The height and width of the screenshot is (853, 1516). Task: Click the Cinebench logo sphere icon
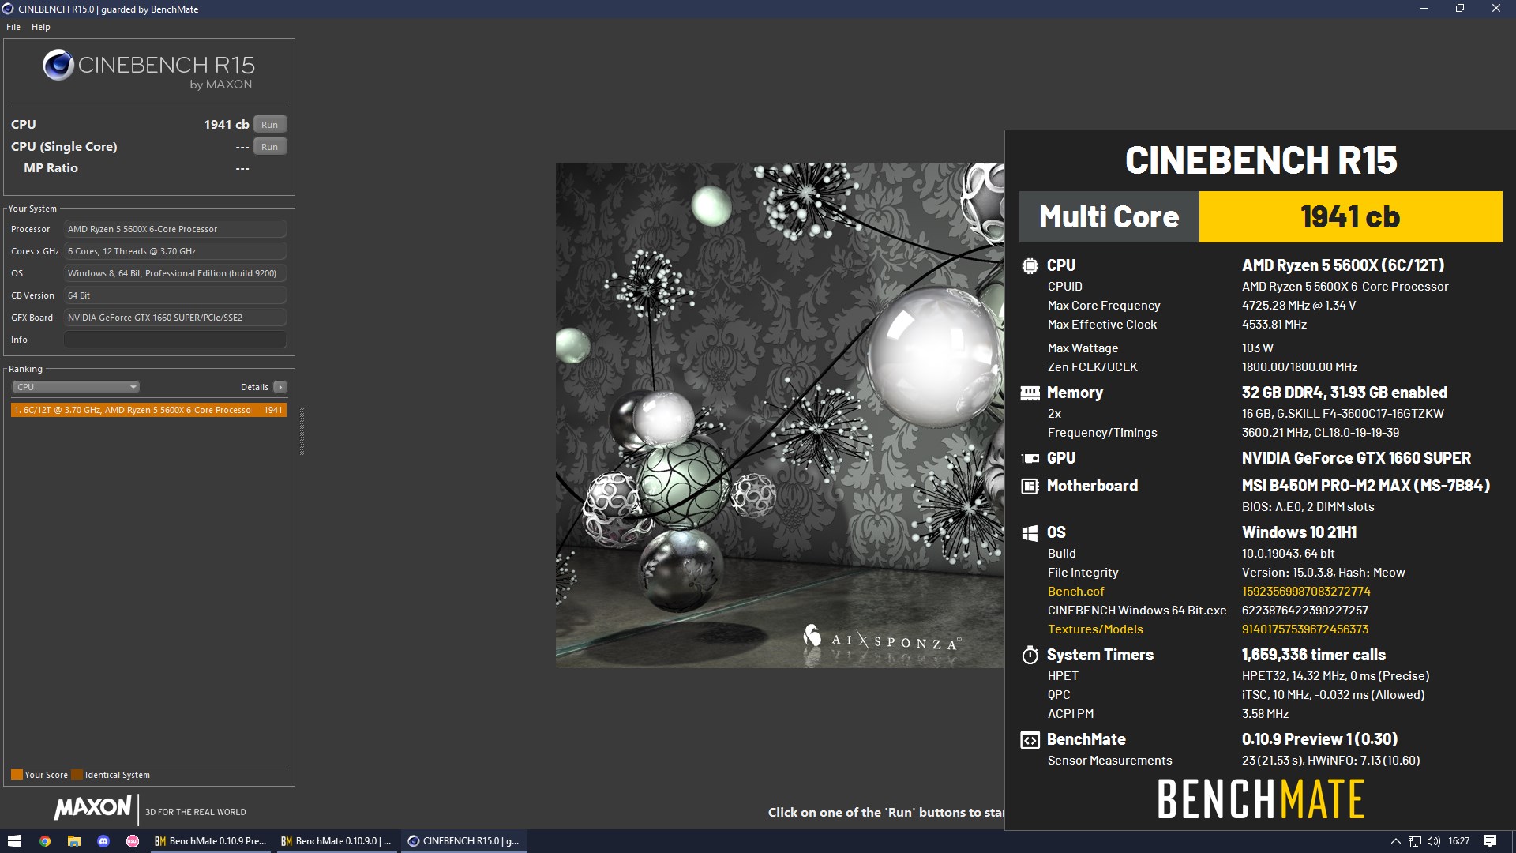(58, 66)
